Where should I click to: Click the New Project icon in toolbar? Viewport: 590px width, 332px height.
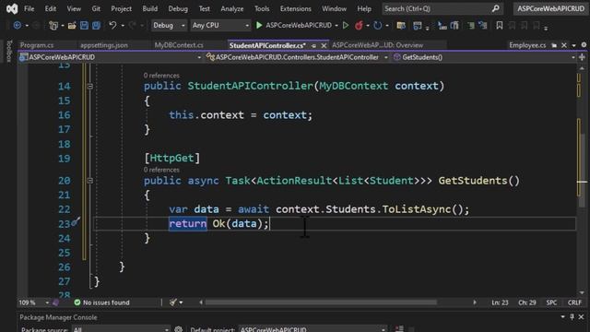pos(53,25)
